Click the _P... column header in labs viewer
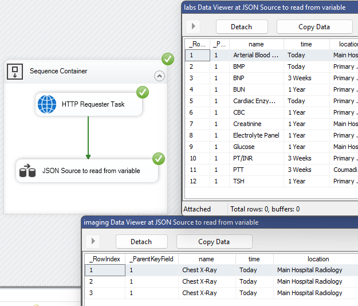Image resolution: width=358 pixels, height=306 pixels. tap(219, 44)
